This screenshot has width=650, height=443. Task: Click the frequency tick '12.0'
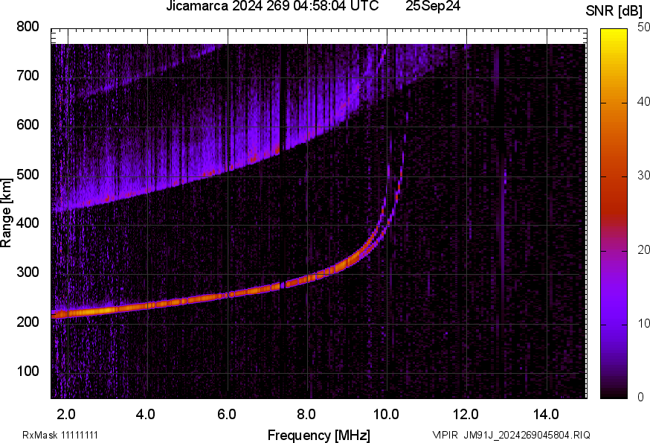(466, 415)
